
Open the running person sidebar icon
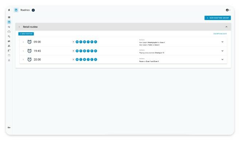coord(9,51)
